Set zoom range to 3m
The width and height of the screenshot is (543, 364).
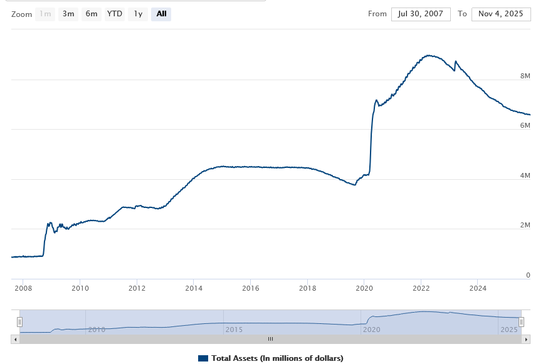68,14
